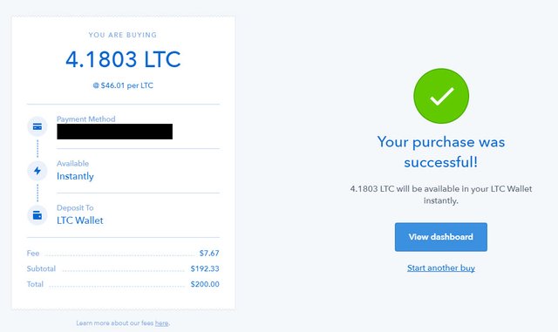Click the Payment Method label
The width and height of the screenshot is (558, 332).
pos(86,119)
